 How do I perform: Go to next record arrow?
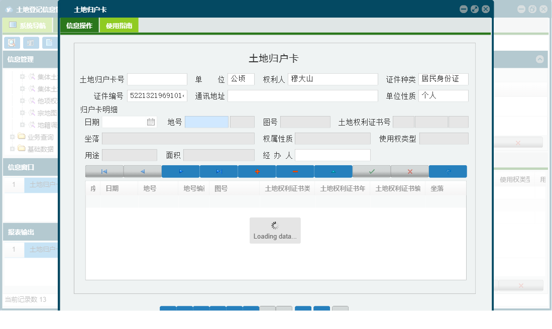[x=181, y=171]
